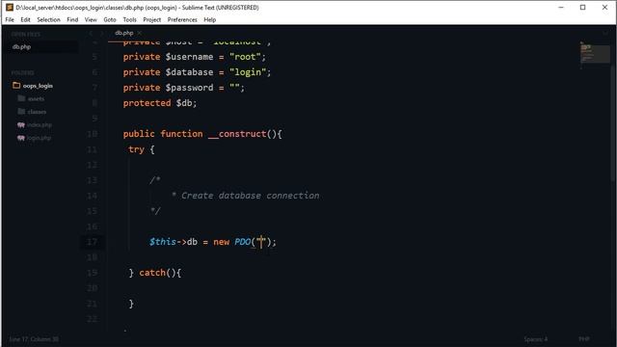The height and width of the screenshot is (347, 617).
Task: Click on "private $username" line
Action: 195,57
